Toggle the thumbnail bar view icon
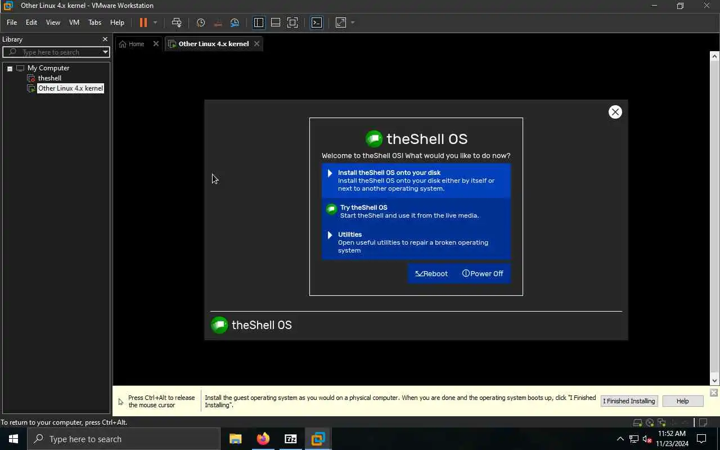720x450 pixels. [276, 22]
